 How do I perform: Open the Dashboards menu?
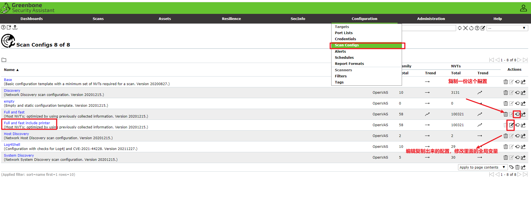pyautogui.click(x=32, y=19)
